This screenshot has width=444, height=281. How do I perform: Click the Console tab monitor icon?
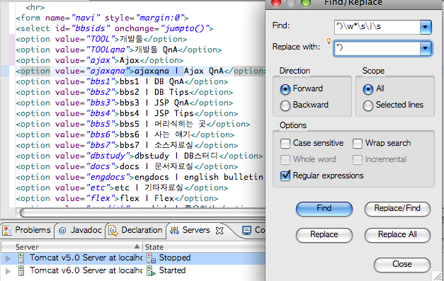coord(246,231)
